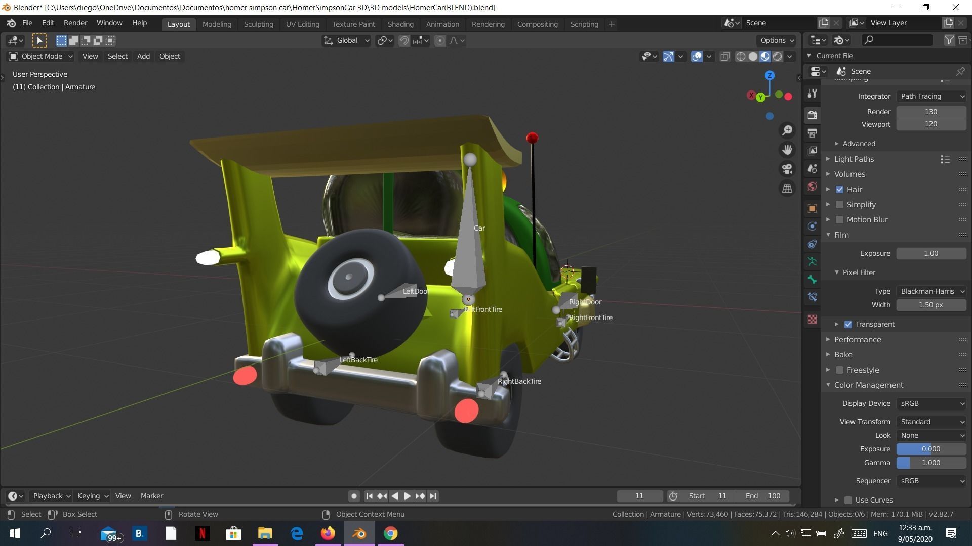Open the Armature Object Data properties tab
The image size is (972, 546).
pyautogui.click(x=813, y=261)
